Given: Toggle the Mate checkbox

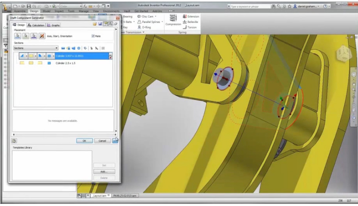Looking at the screenshot, I should click(x=94, y=36).
